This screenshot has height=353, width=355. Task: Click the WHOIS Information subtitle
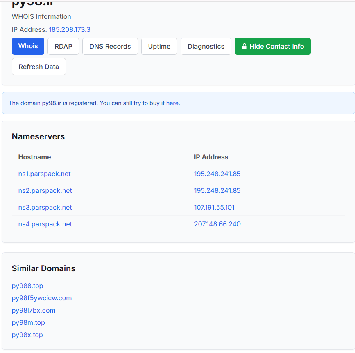41,16
